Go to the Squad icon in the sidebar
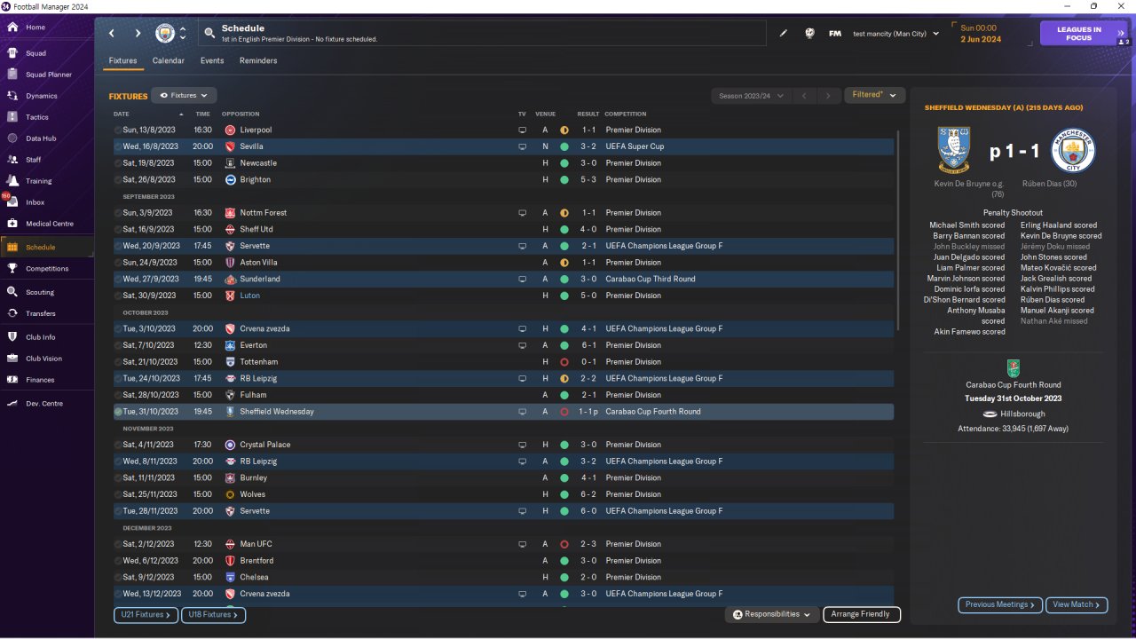The image size is (1136, 639). 12,53
